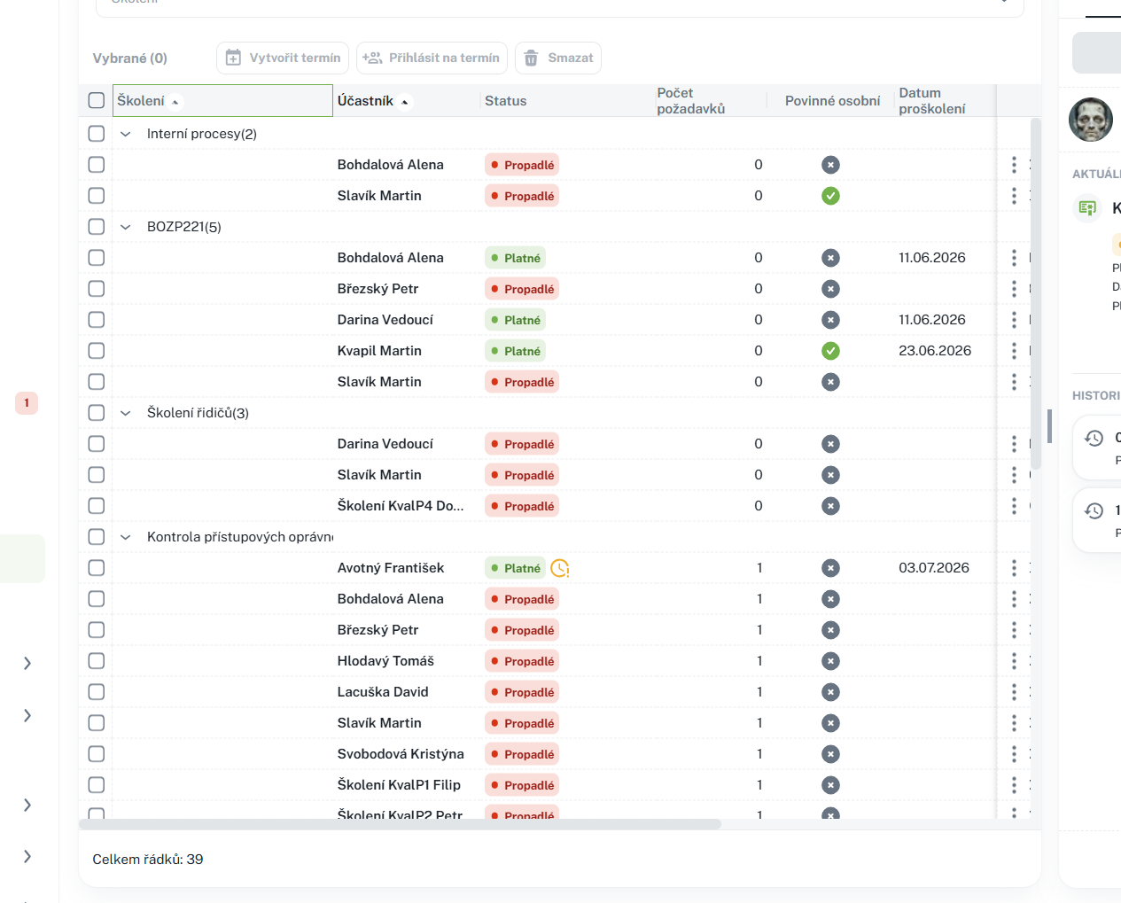The height and width of the screenshot is (903, 1121).
Task: Open kebab menu for Slavík Martin in Interní procesy
Action: [x=1014, y=196]
